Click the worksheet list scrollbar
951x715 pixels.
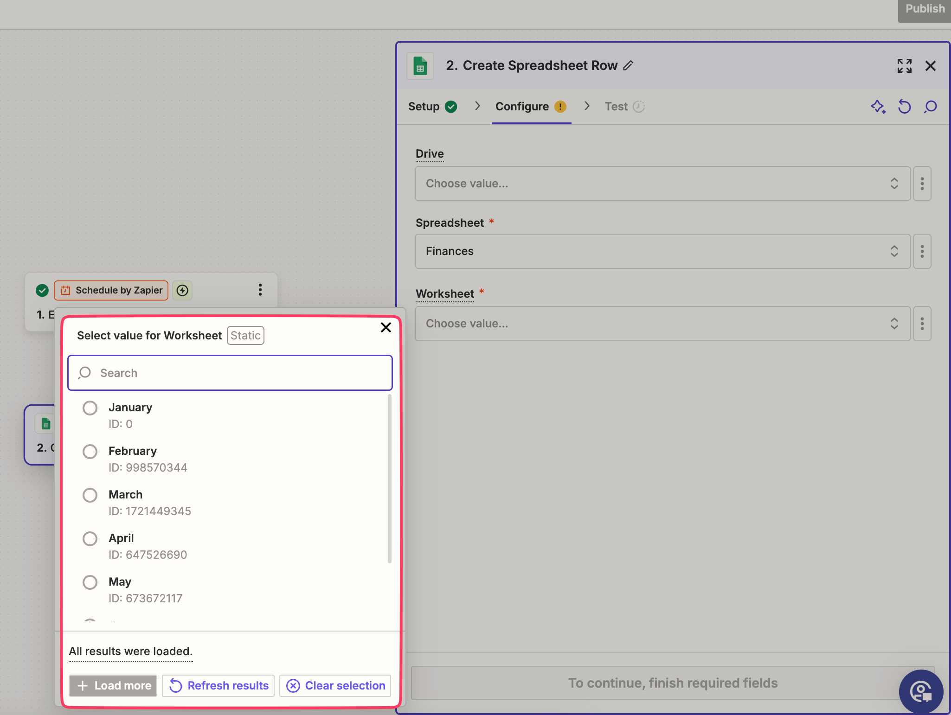389,479
